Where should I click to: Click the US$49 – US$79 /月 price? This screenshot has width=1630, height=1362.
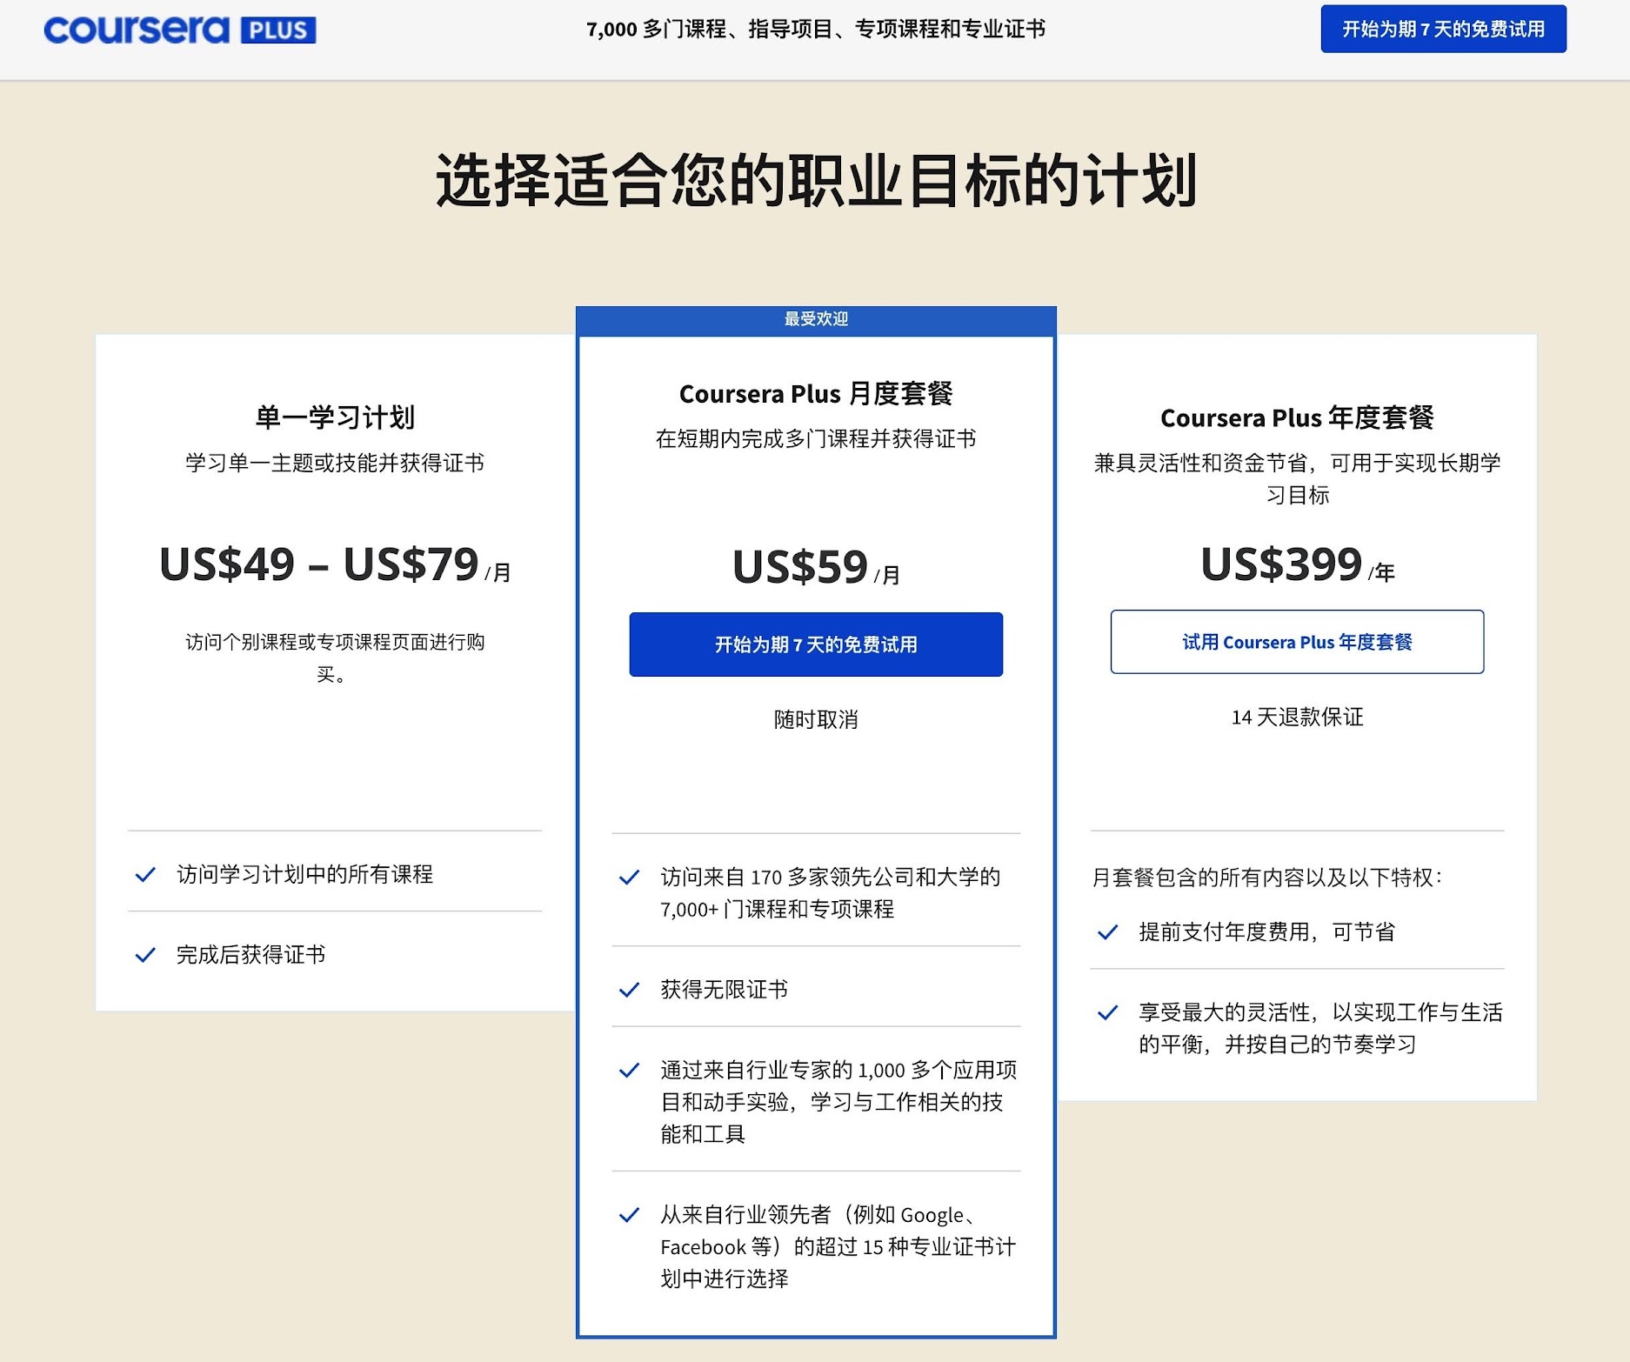(x=335, y=564)
